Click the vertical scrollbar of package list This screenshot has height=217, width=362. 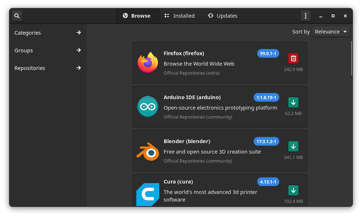pos(352,58)
